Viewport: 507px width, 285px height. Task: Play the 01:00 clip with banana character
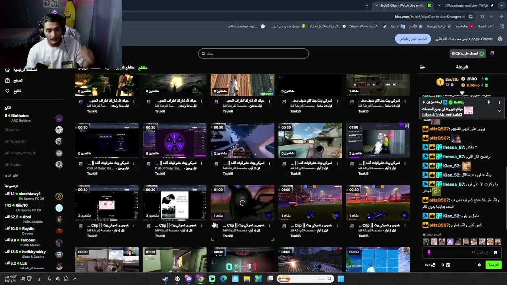tap(378, 141)
